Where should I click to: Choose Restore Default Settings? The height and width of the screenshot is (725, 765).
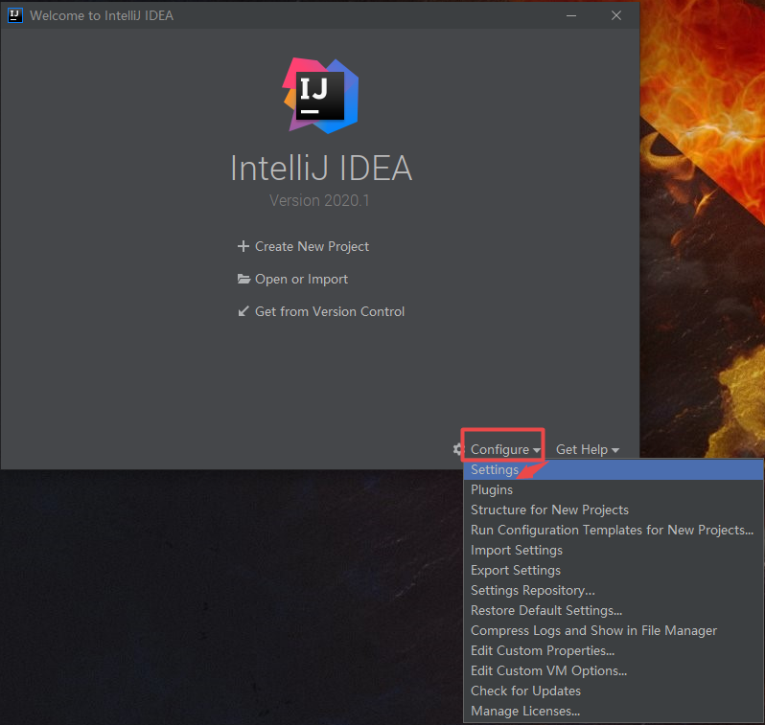pyautogui.click(x=614, y=610)
